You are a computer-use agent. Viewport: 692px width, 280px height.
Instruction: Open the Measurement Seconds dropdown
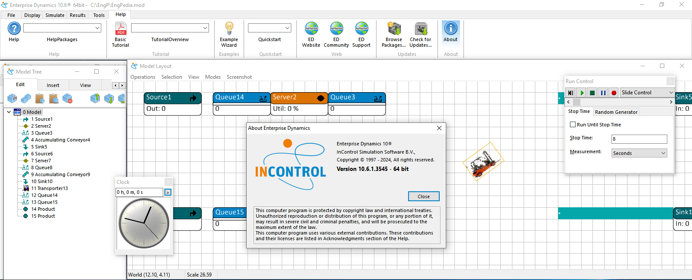[639, 153]
